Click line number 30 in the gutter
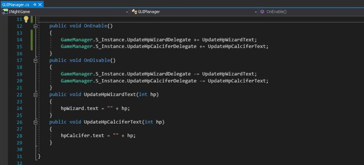The width and height of the screenshot is (364, 165). click(19, 149)
